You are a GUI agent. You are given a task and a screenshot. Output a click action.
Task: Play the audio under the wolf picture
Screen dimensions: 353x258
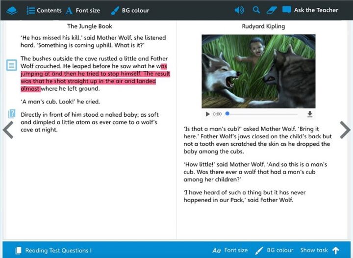[207, 114]
